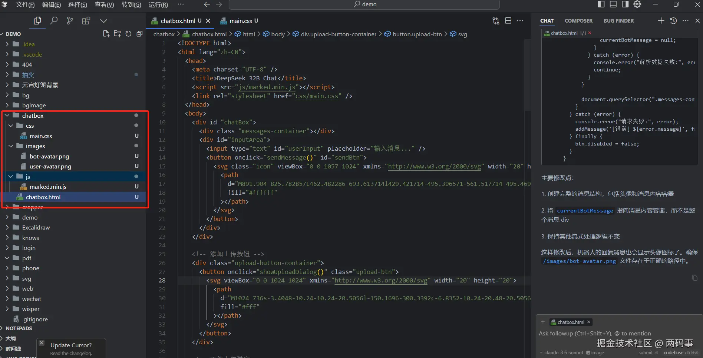
Task: Open the js/marked.min.js link in code
Action: [x=267, y=87]
